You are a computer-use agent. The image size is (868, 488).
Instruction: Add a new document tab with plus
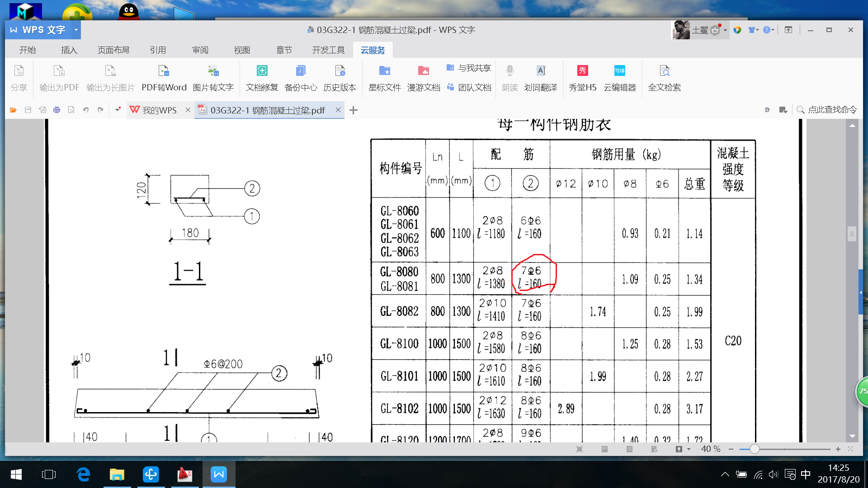354,110
